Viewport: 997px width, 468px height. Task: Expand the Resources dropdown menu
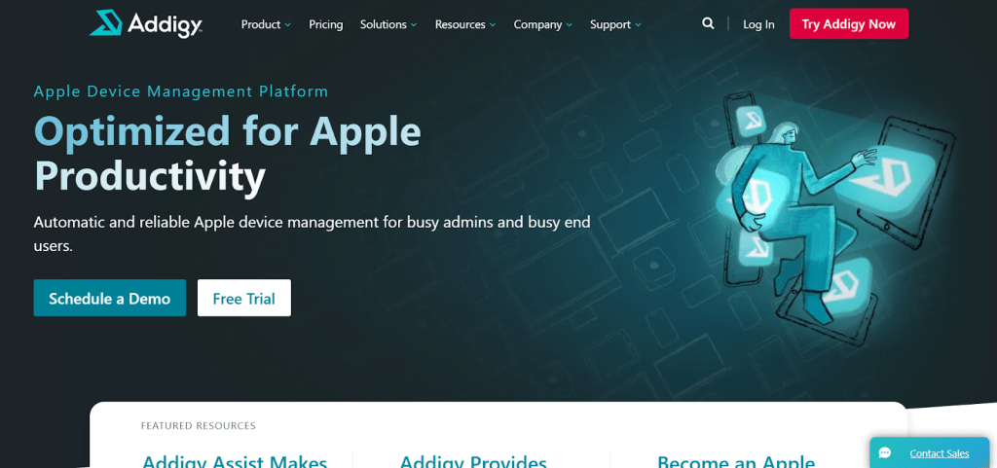464,24
